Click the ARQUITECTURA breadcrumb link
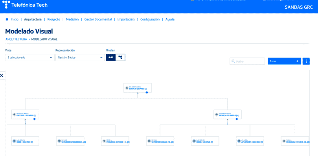This screenshot has width=318, height=156. (x=16, y=39)
